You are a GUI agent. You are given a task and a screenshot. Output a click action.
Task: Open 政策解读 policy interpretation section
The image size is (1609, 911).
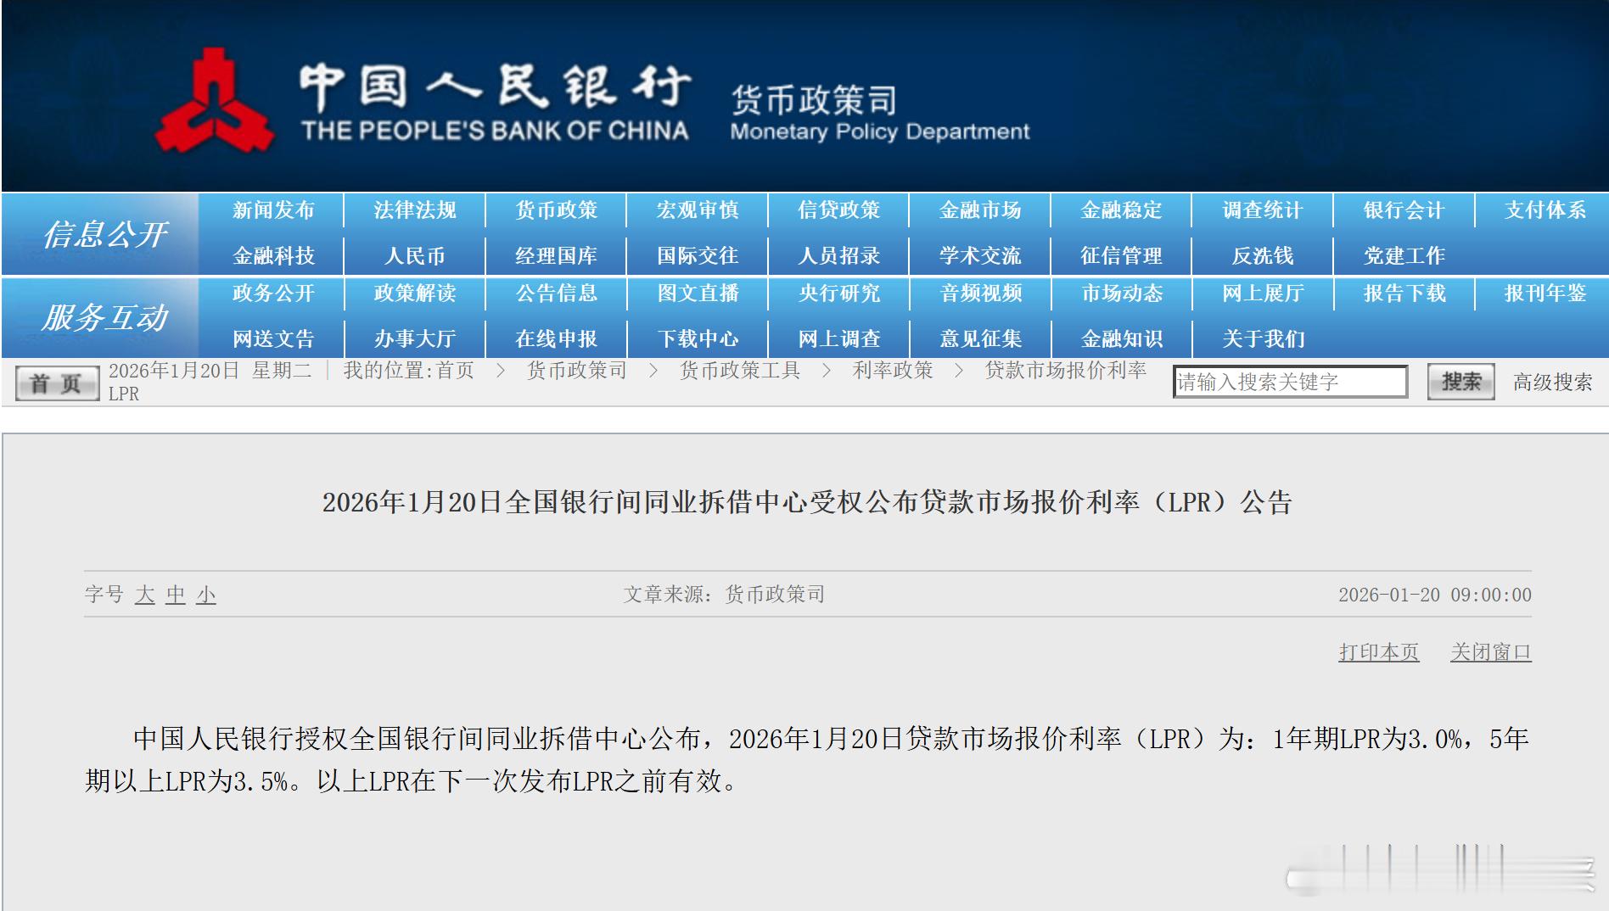click(414, 294)
